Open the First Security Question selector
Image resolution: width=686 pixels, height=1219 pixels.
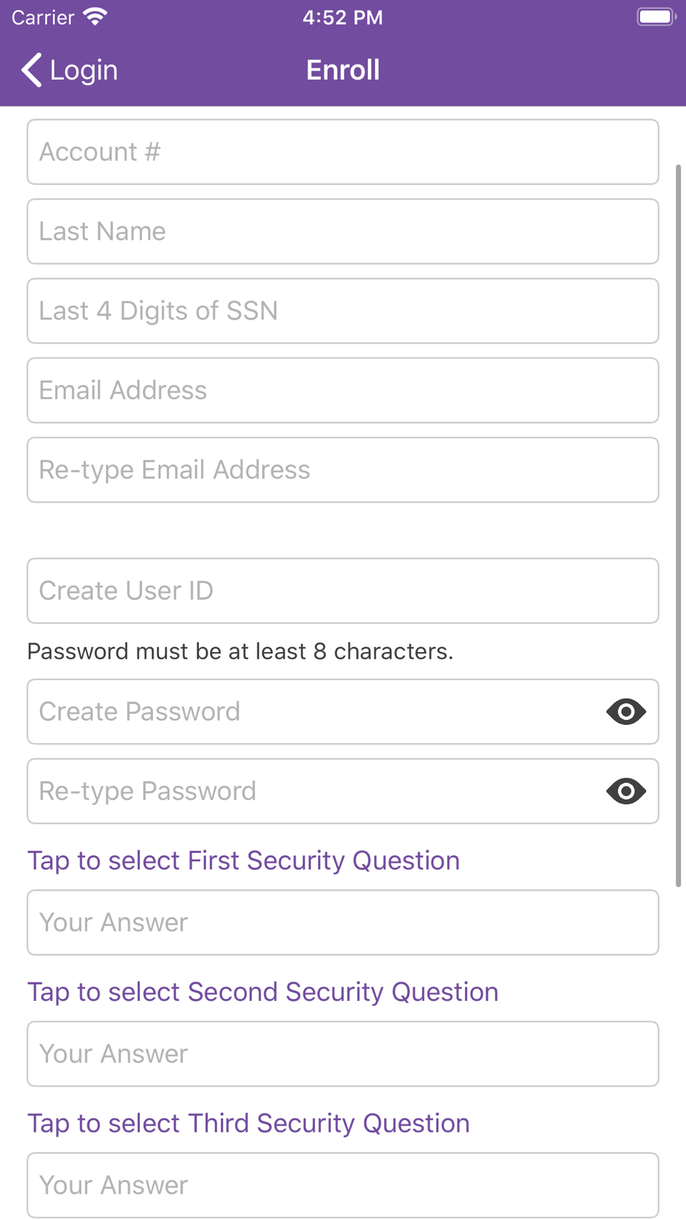(244, 860)
